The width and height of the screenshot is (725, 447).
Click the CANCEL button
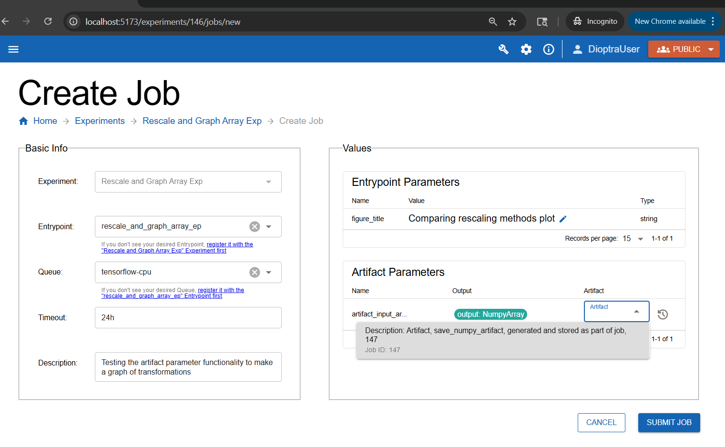[x=601, y=422]
